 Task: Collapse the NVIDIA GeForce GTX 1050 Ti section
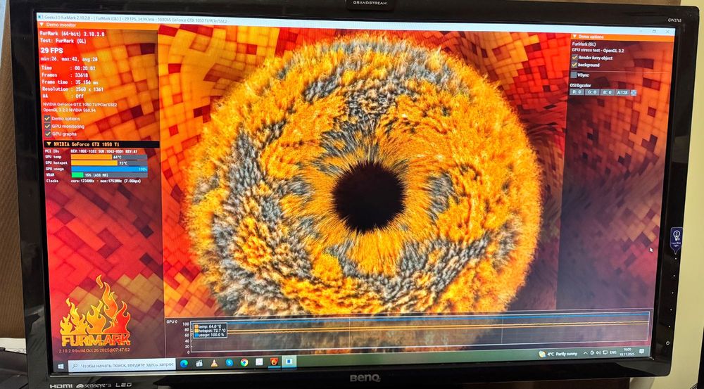49,144
